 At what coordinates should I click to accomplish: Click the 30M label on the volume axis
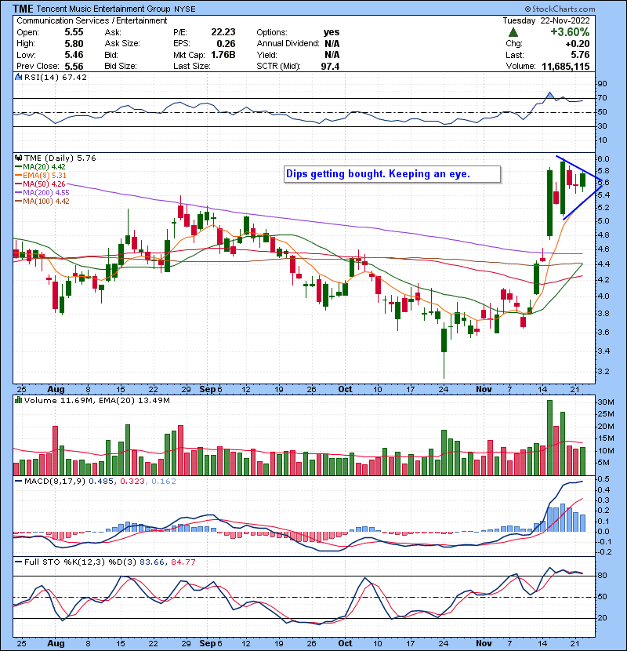pyautogui.click(x=605, y=402)
